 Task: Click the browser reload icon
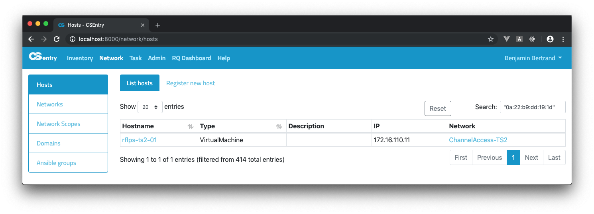(57, 39)
